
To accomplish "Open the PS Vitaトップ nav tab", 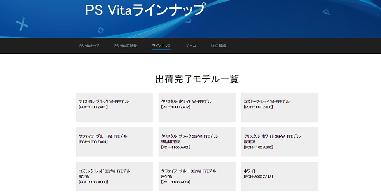I will [x=89, y=45].
